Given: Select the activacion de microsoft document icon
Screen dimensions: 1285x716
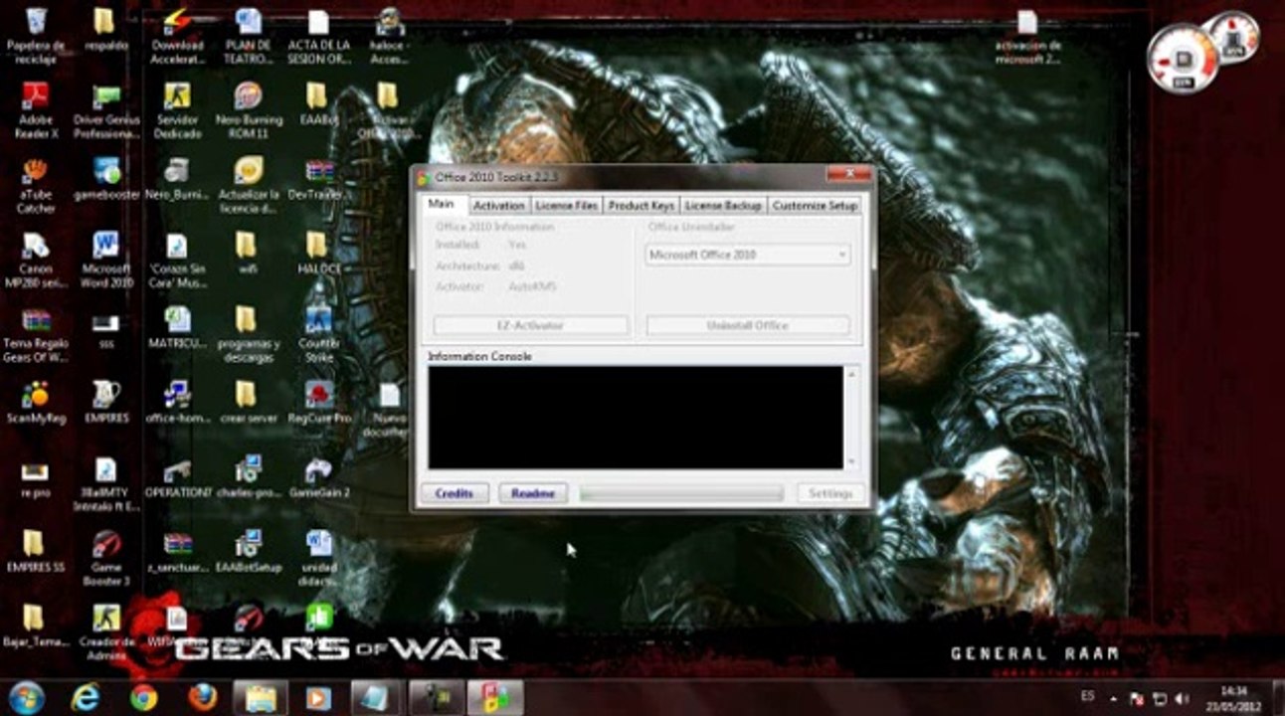Looking at the screenshot, I should [x=1027, y=38].
